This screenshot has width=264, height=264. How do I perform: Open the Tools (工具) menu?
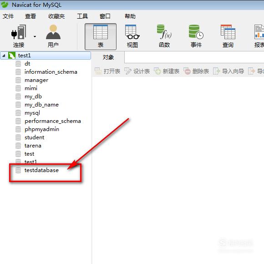[82, 16]
